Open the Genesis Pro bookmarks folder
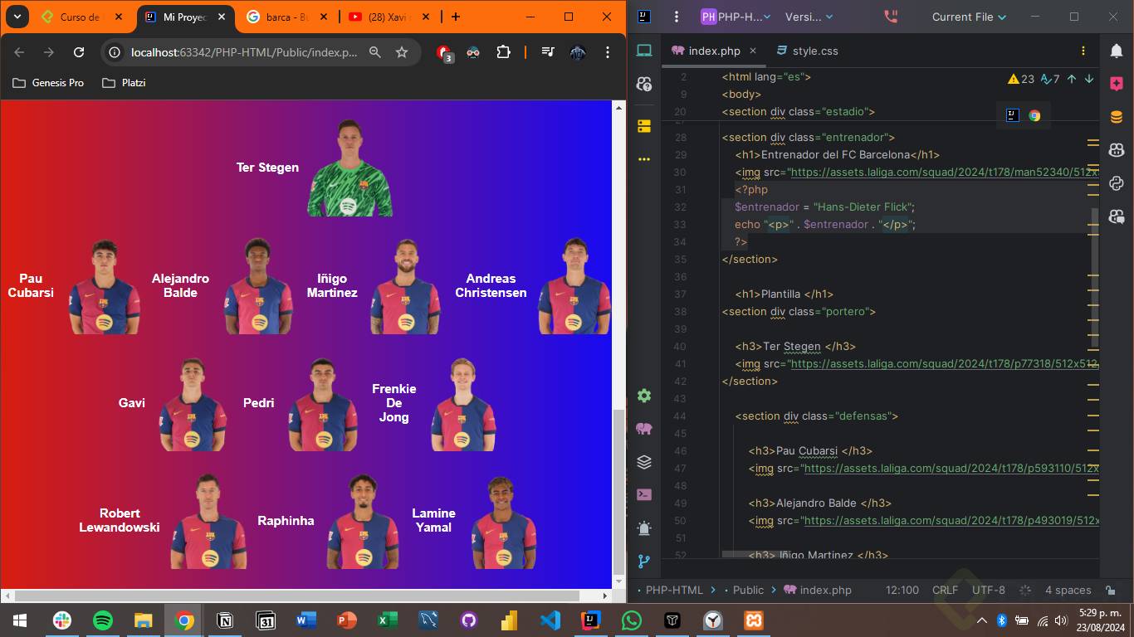Viewport: 1134px width, 637px height. point(48,83)
